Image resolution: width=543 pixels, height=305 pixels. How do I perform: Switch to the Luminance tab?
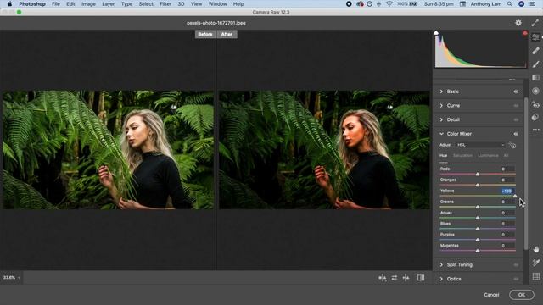[488, 156]
